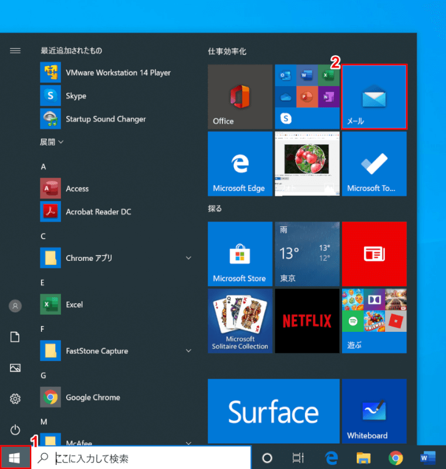Expand the recently added list with 展開
This screenshot has width=446, height=469.
point(52,142)
